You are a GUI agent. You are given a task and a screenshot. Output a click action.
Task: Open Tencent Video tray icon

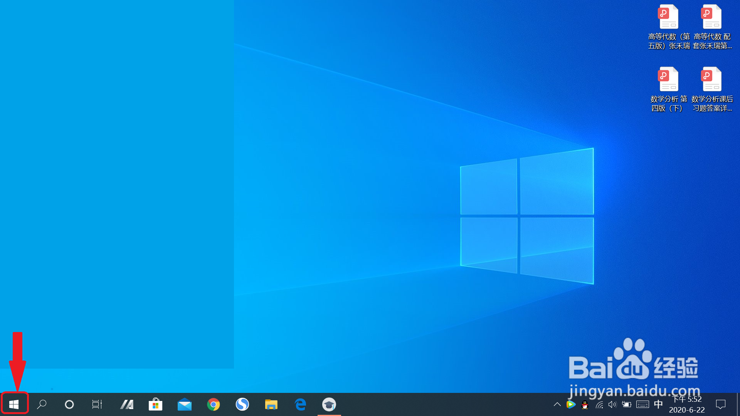click(571, 404)
